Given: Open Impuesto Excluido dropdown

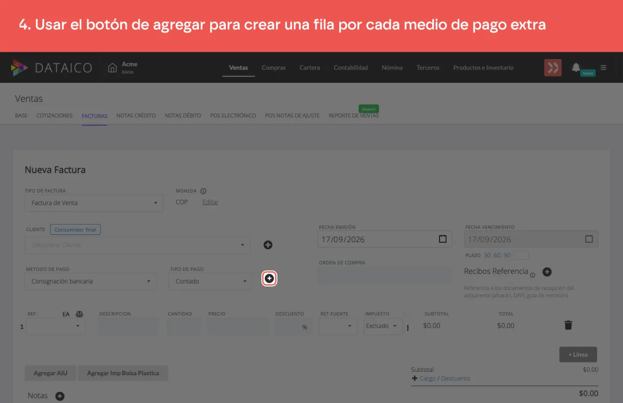Looking at the screenshot, I should (x=383, y=326).
